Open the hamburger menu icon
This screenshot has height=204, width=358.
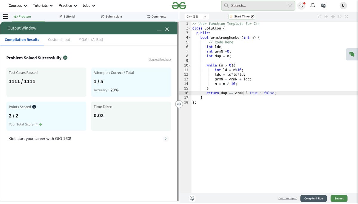pyautogui.click(x=5, y=16)
